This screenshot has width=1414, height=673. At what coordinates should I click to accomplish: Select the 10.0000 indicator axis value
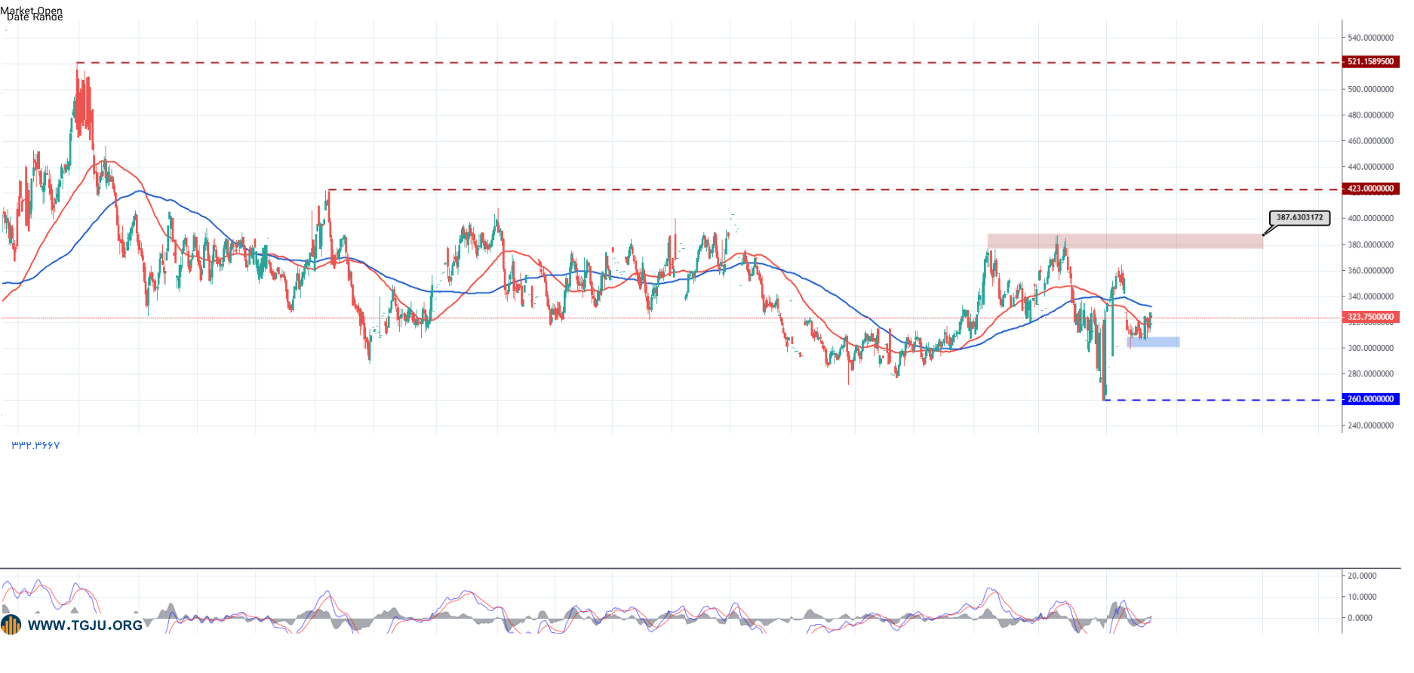pyautogui.click(x=1362, y=597)
